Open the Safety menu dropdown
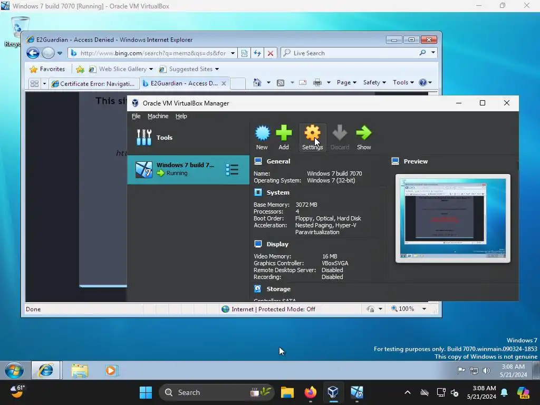This screenshot has width=540, height=405. point(374,82)
